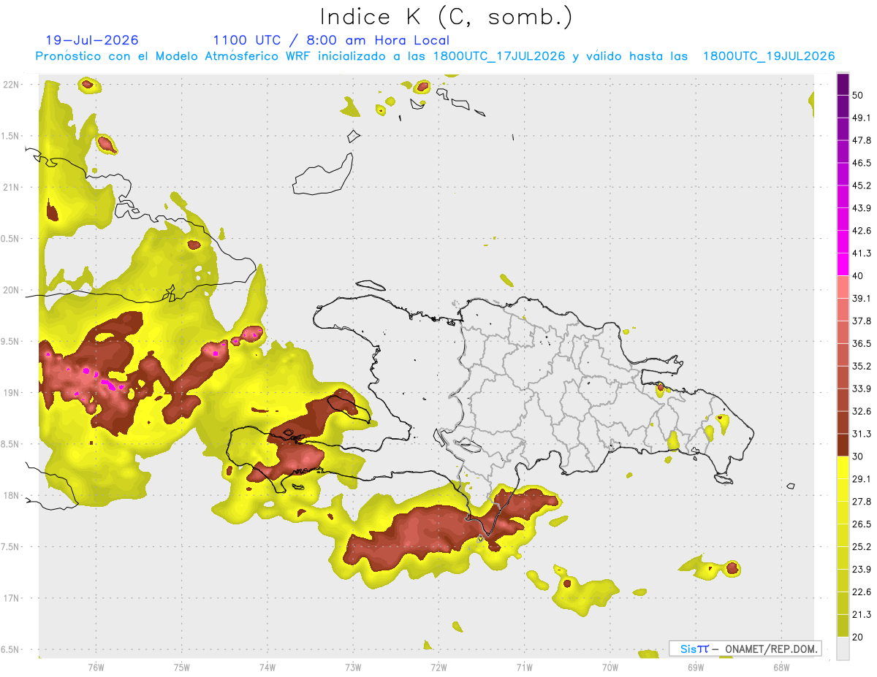Select the '36.5' colorbar label
This screenshot has width=877, height=677.
[x=862, y=343]
